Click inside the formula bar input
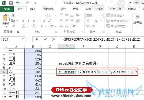144x100 pixels. 101,39
